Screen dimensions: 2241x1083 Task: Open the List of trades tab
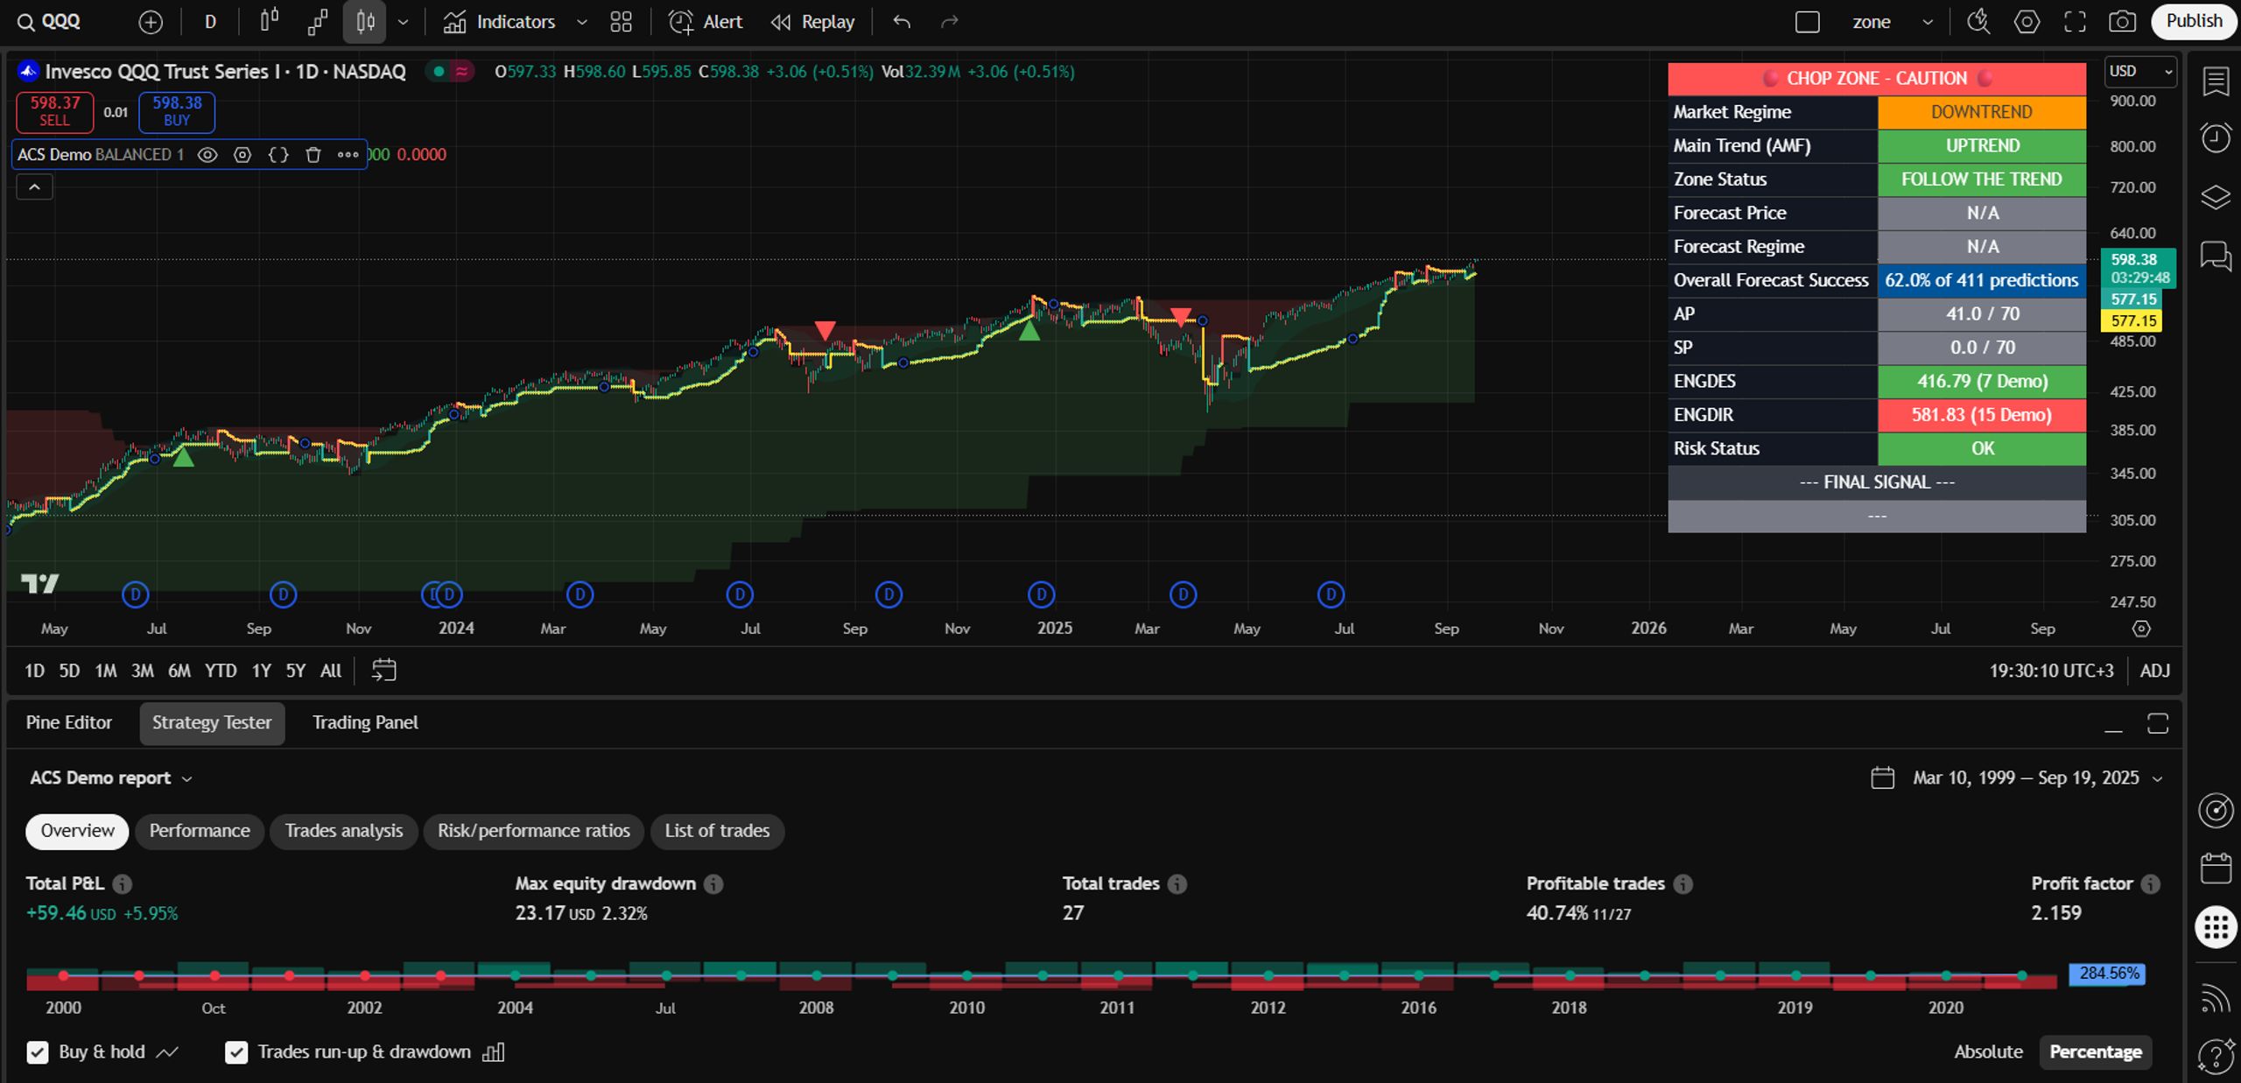[x=717, y=831]
